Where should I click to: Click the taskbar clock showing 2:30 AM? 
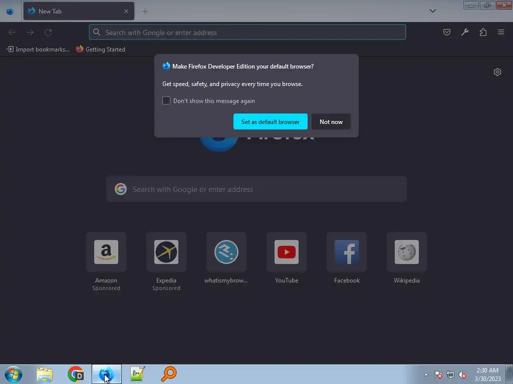pos(487,374)
